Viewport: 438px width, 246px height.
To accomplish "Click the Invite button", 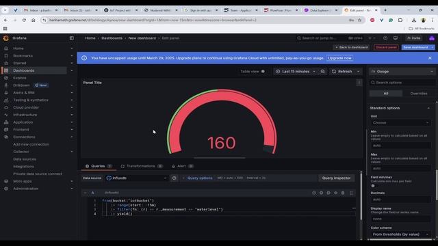I will point(413,38).
